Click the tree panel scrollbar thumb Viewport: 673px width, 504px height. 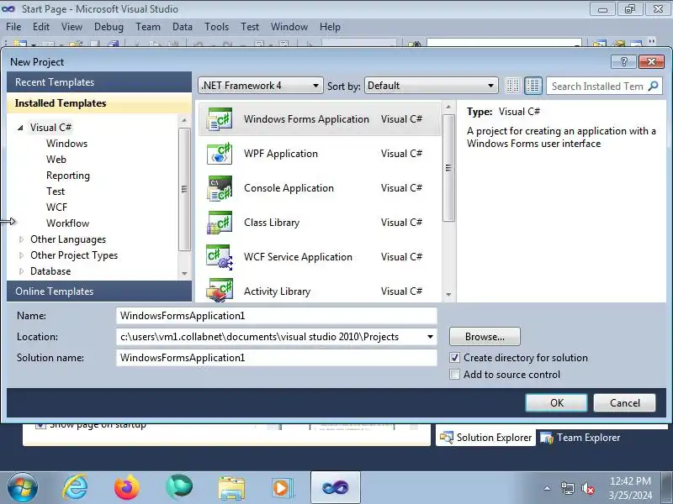click(x=184, y=189)
